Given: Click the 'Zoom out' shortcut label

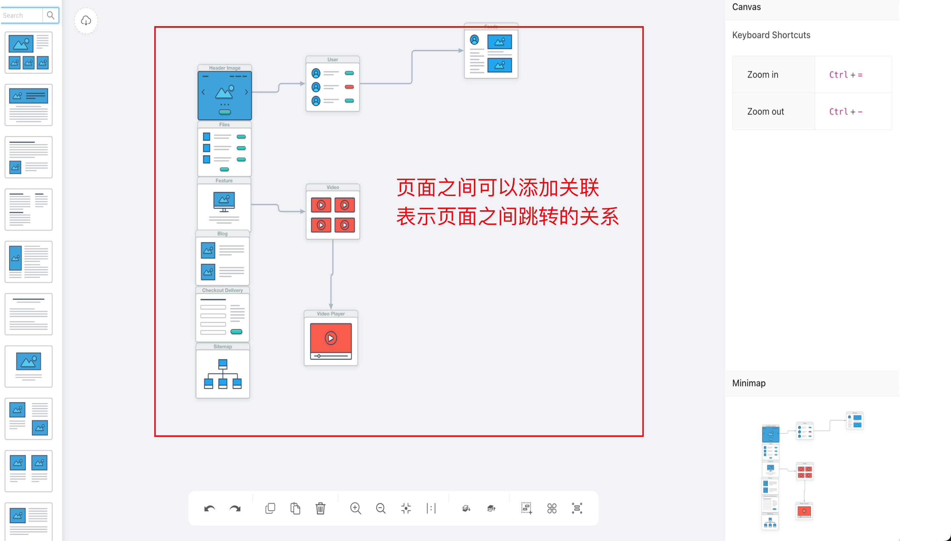Looking at the screenshot, I should coord(766,112).
